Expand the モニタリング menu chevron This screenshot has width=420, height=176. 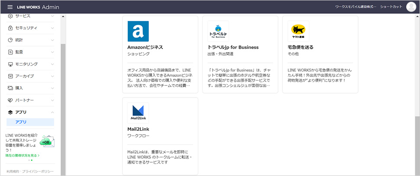52,64
